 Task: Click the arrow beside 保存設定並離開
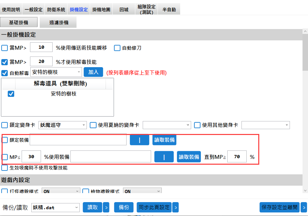tap(304, 207)
